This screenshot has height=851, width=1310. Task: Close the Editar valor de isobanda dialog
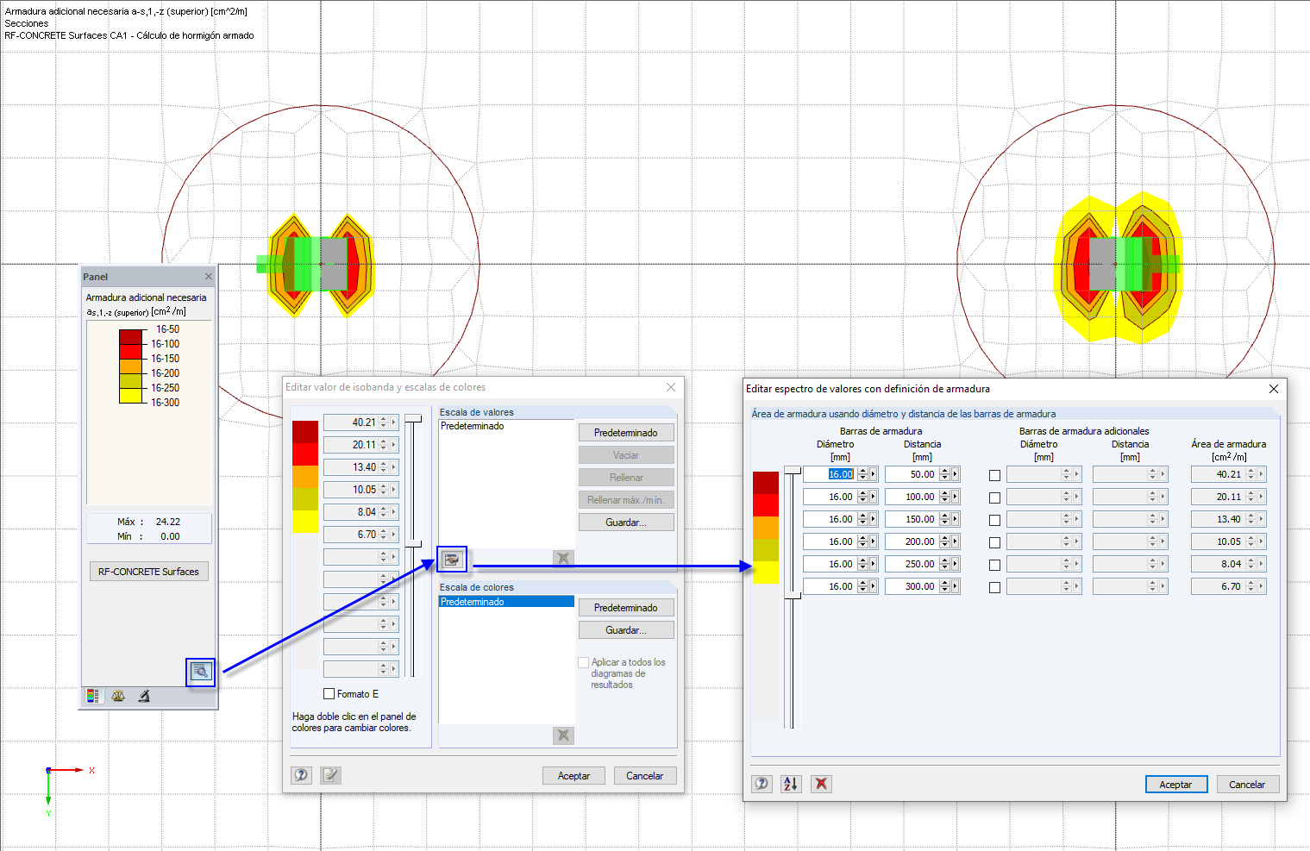(x=671, y=387)
